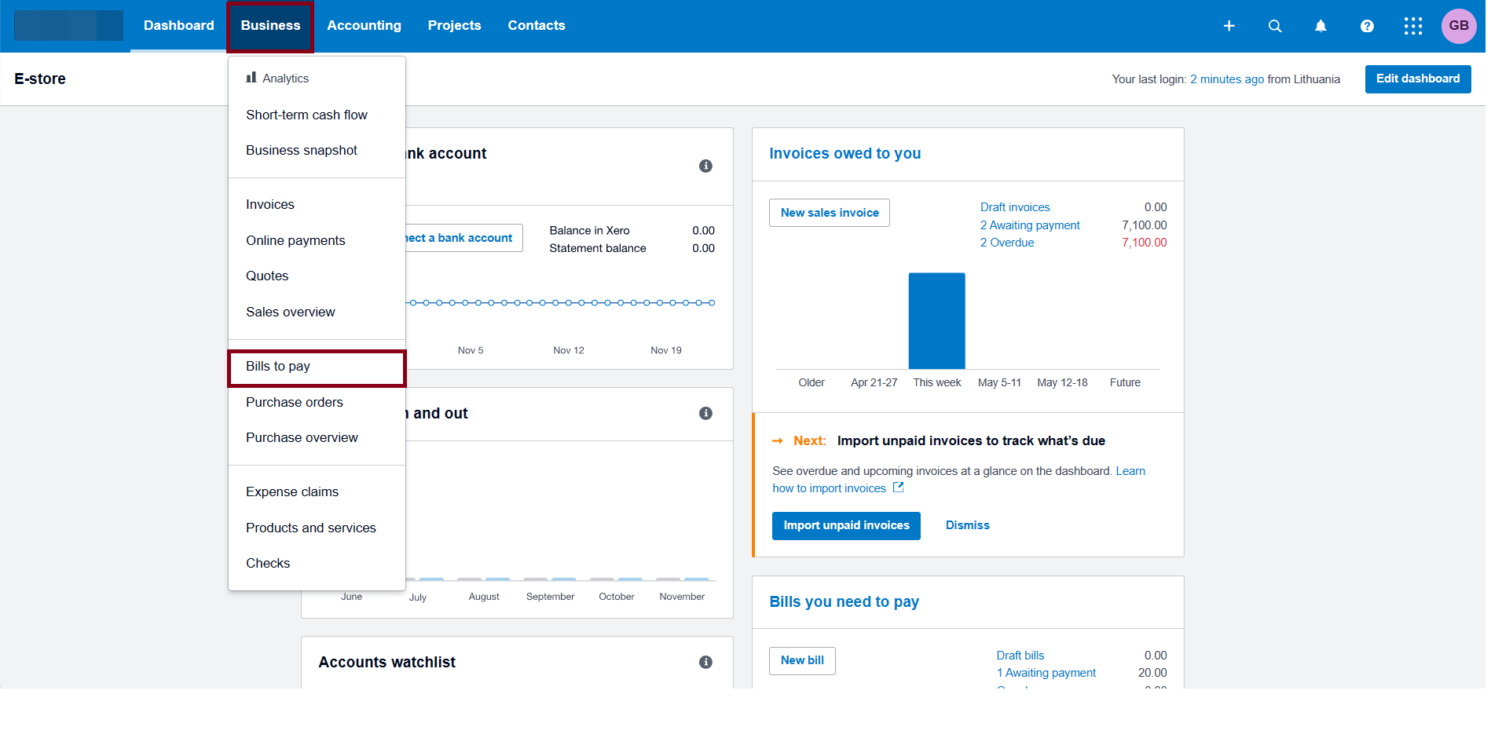Click the E-store organization name
Screen dimensions: 1502x738
tap(40, 79)
